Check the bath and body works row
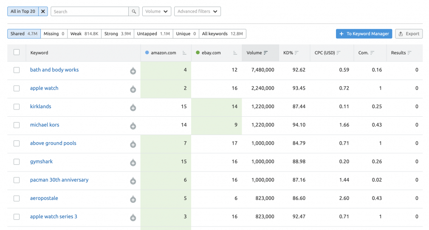The image size is (429, 230). [17, 70]
